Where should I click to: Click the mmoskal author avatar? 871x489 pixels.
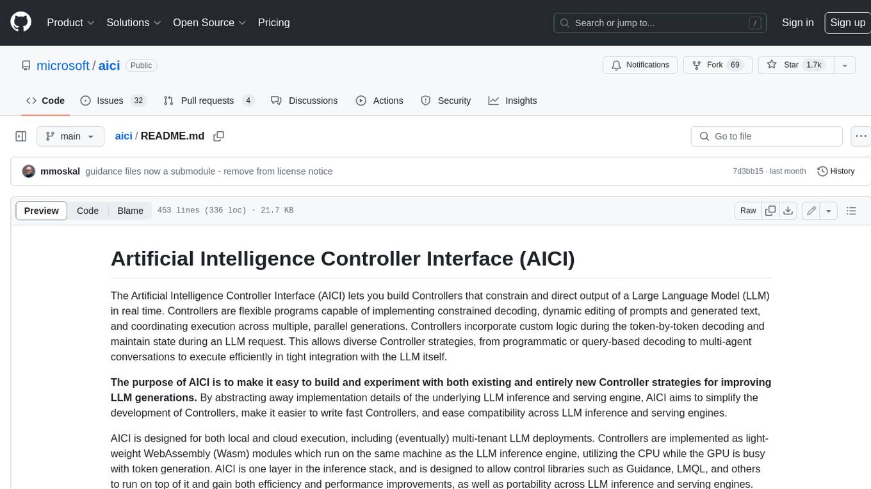[29, 171]
